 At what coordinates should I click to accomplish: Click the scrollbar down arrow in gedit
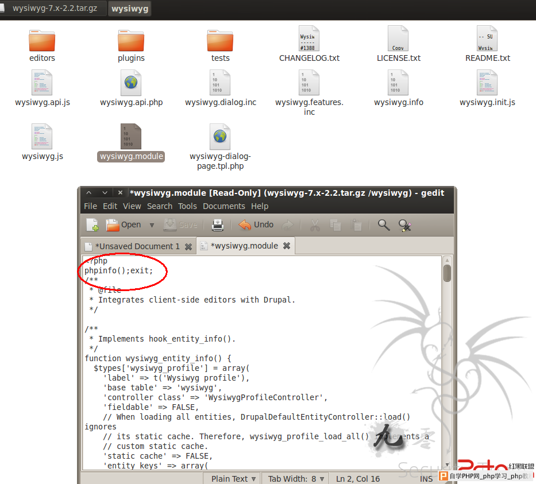447,465
